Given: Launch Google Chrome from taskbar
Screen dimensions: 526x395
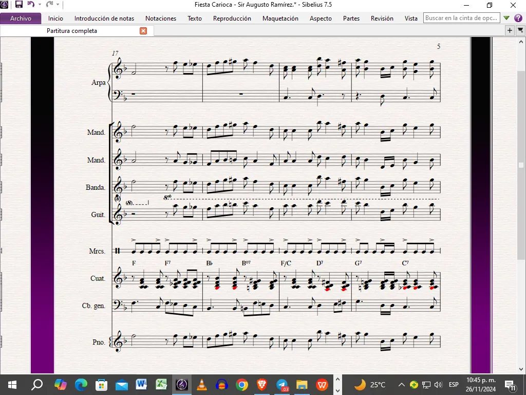Looking at the screenshot, I should pyautogui.click(x=241, y=385).
